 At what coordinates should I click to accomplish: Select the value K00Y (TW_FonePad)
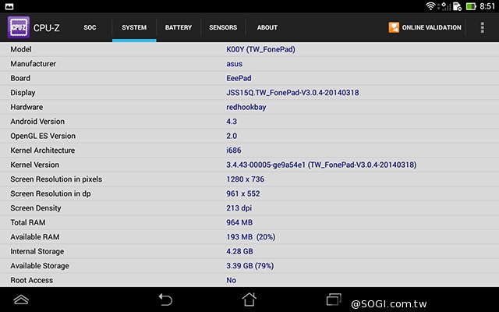click(x=260, y=49)
